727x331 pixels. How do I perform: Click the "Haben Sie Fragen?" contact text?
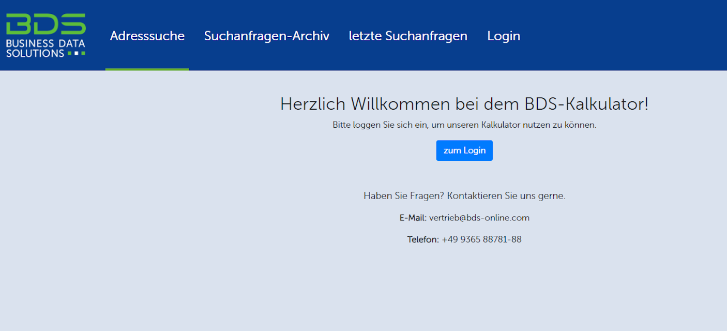403,196
